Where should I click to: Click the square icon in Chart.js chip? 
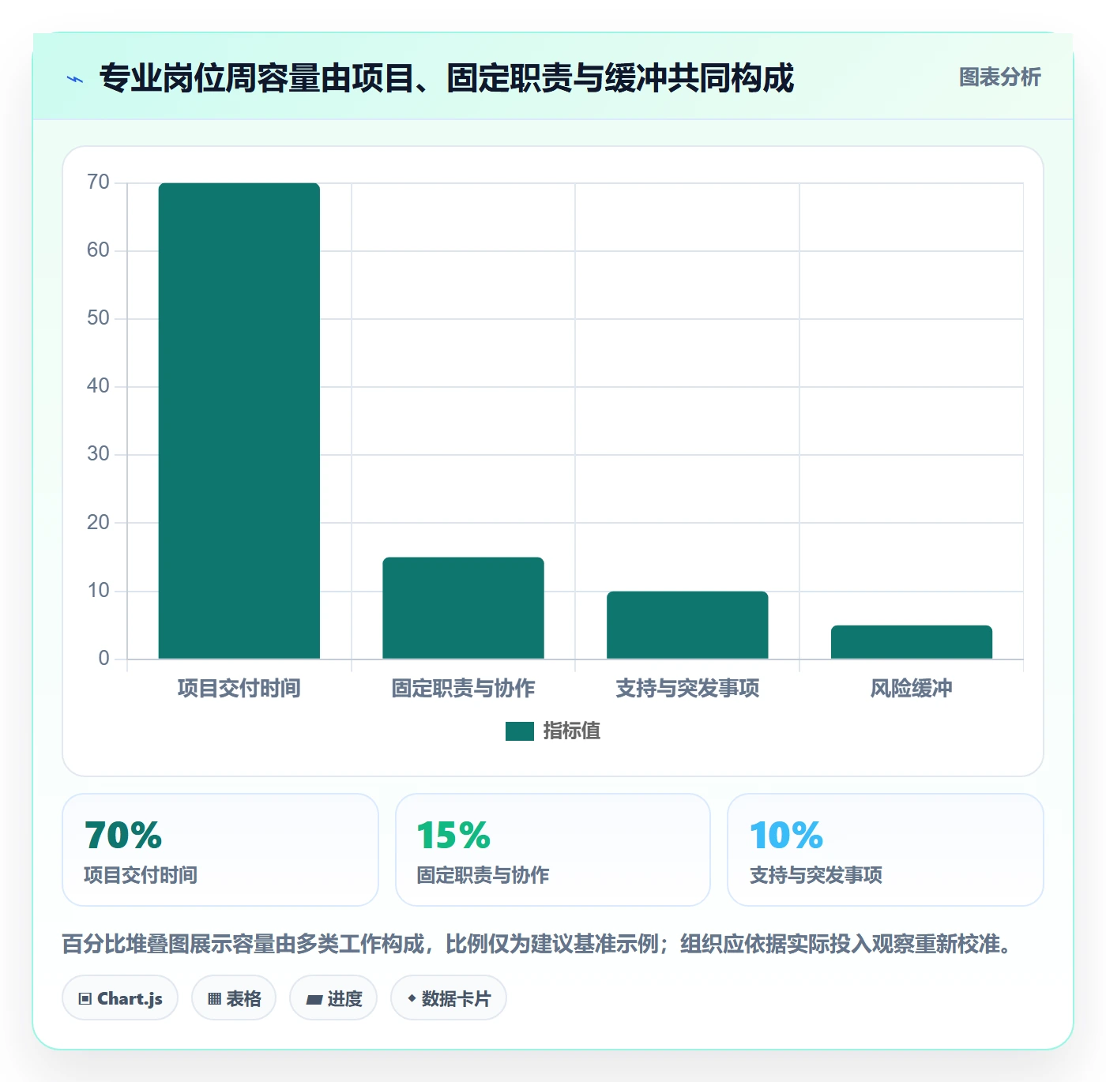[85, 999]
